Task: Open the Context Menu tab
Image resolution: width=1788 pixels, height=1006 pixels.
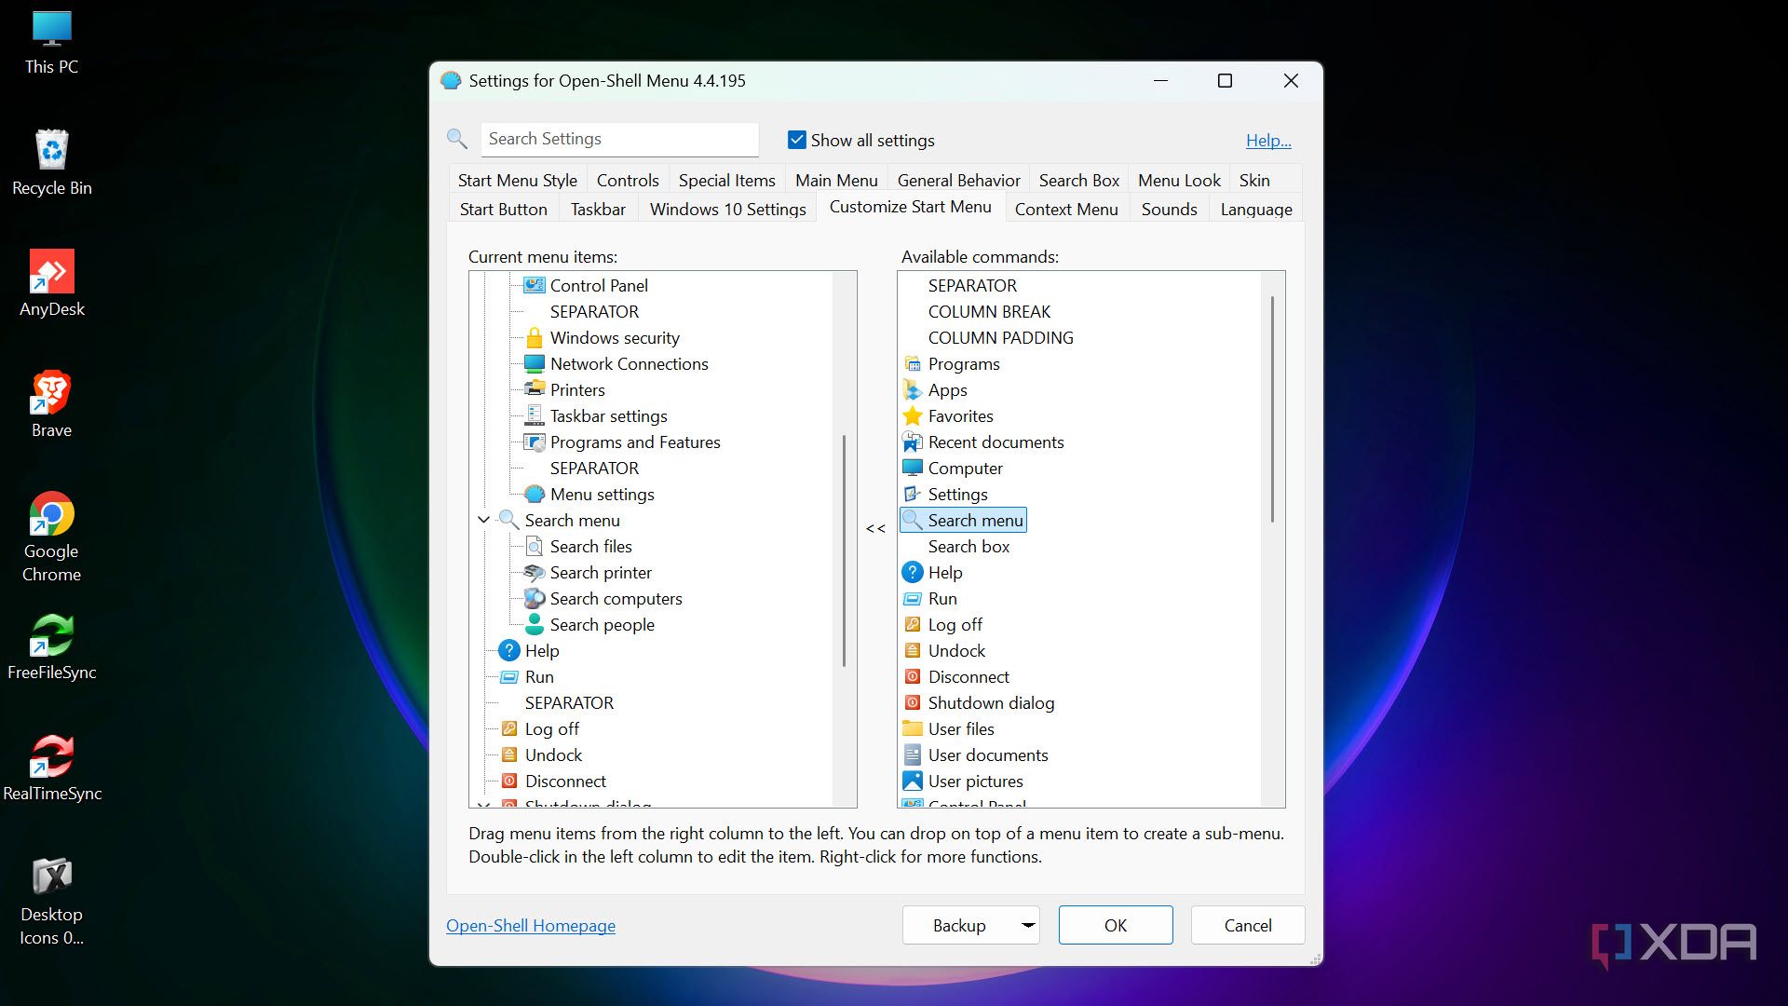Action: click(1066, 209)
